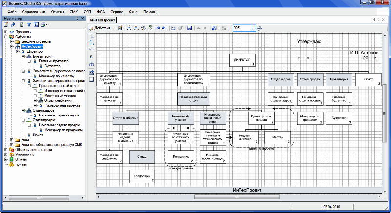Click the green org-chart icon in diagram toolbar
The width and height of the screenshot is (391, 213).
(x=150, y=28)
